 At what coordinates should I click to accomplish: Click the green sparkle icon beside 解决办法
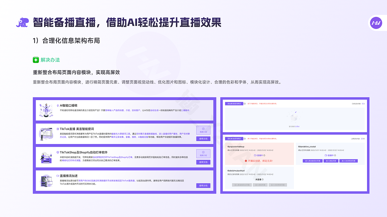point(36,60)
